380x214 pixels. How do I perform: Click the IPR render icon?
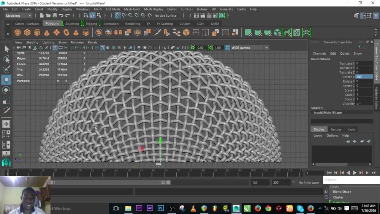tap(209, 15)
